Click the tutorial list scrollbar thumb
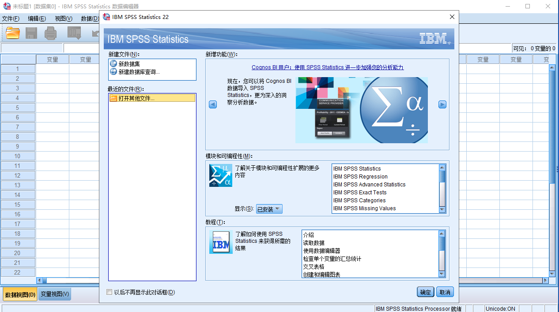This screenshot has width=559, height=312. click(x=442, y=243)
